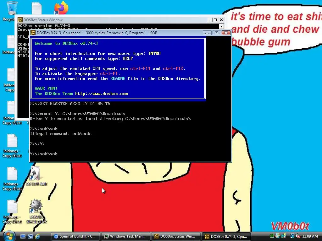Click tray icon right of CPU meter
Viewport: 322px width, 241px height.
(x=278, y=236)
